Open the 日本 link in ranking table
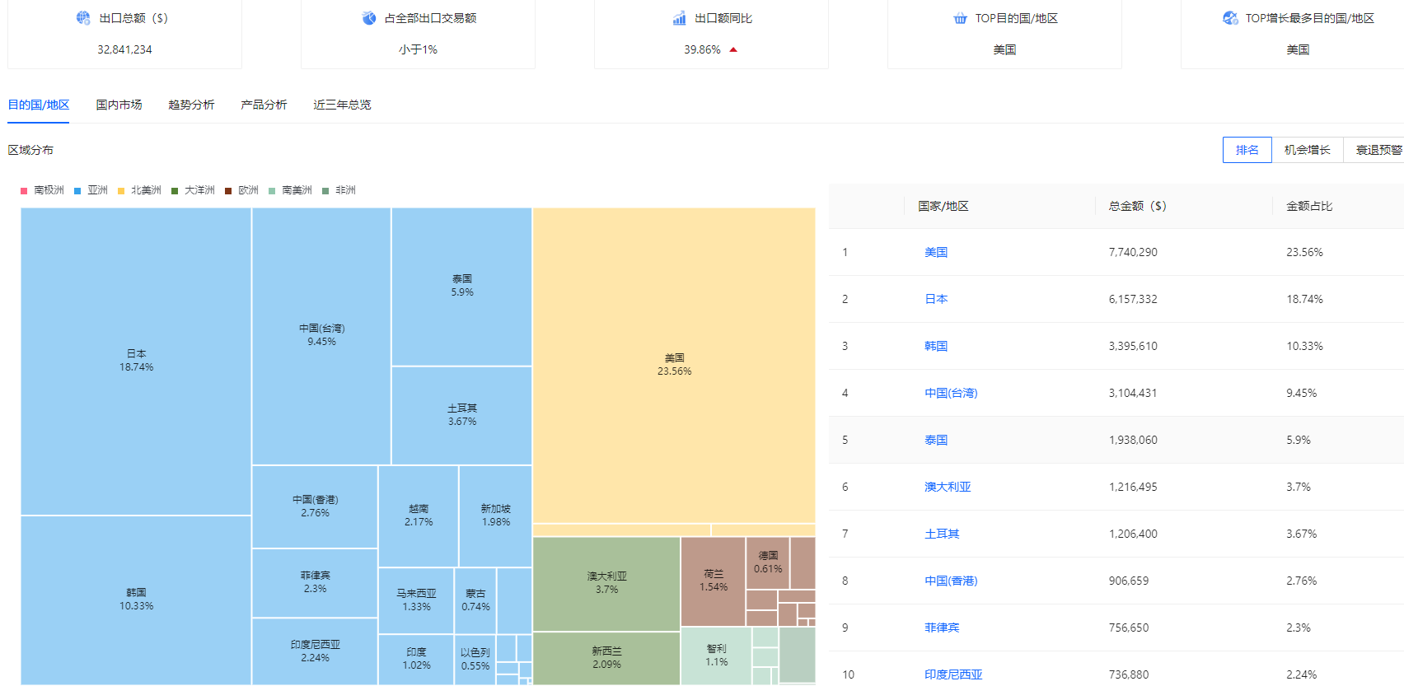Image resolution: width=1404 pixels, height=686 pixels. 936,299
